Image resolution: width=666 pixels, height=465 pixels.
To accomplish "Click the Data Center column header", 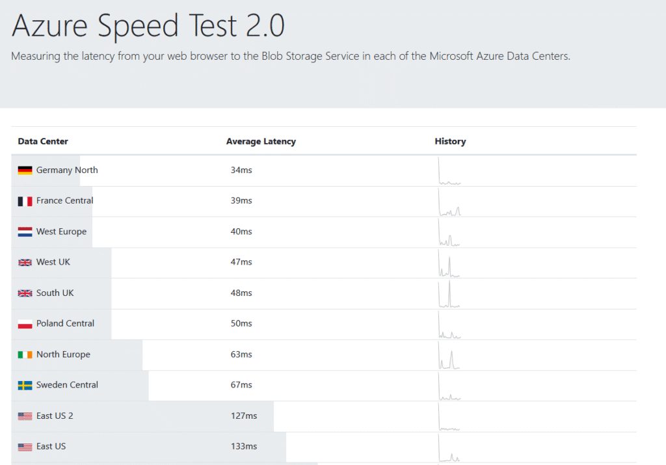I will click(x=43, y=141).
